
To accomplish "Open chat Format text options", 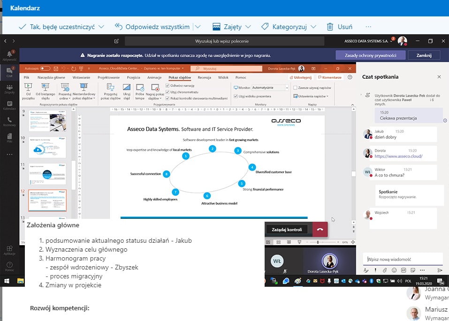I will coord(366,270).
